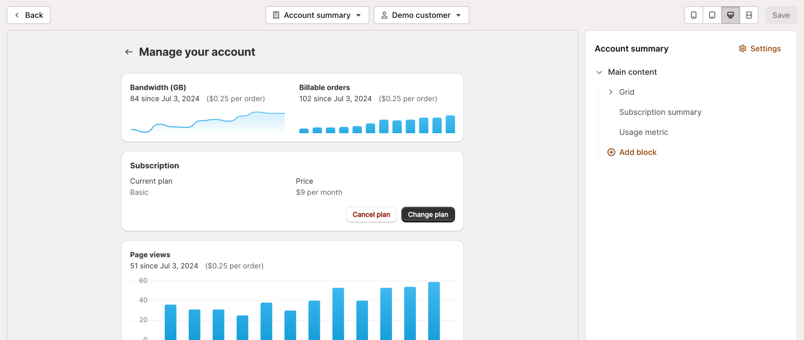Toggle the full-width viewport preview
The width and height of the screenshot is (804, 340).
(749, 15)
